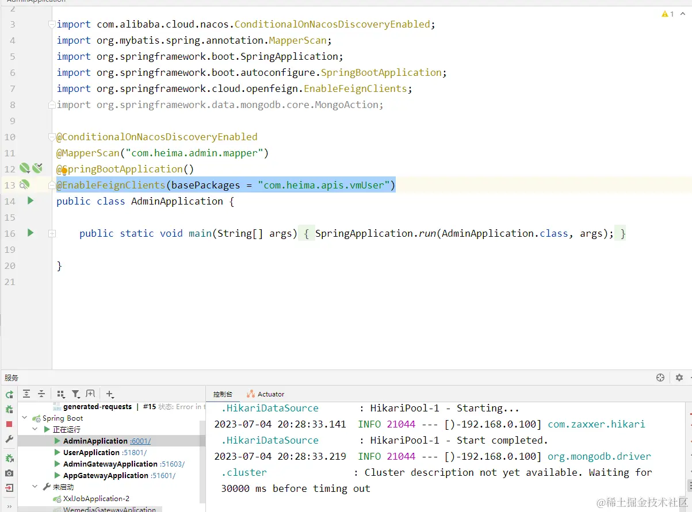The height and width of the screenshot is (512, 692).
Task: Collapse the imports fold marker on line 3
Action: pyautogui.click(x=52, y=24)
